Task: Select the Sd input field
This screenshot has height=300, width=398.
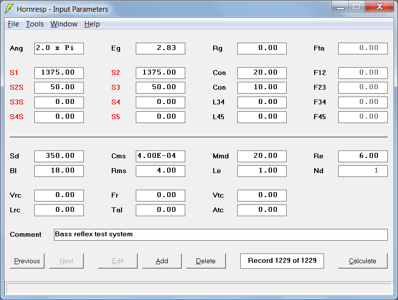Action: 59,156
